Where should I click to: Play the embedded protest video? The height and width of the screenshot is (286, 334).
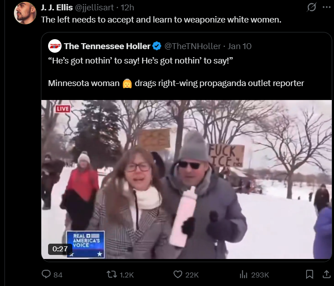click(187, 179)
